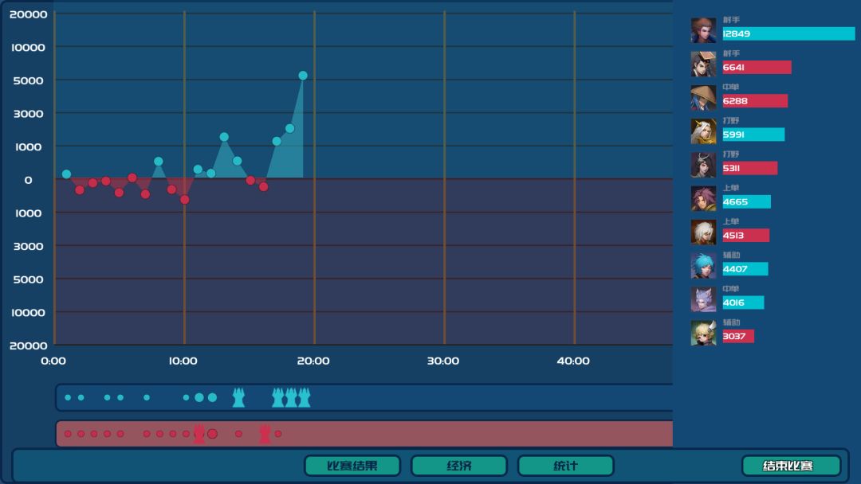Click the red 4513 gold bar
The image size is (861, 484).
pyautogui.click(x=745, y=235)
